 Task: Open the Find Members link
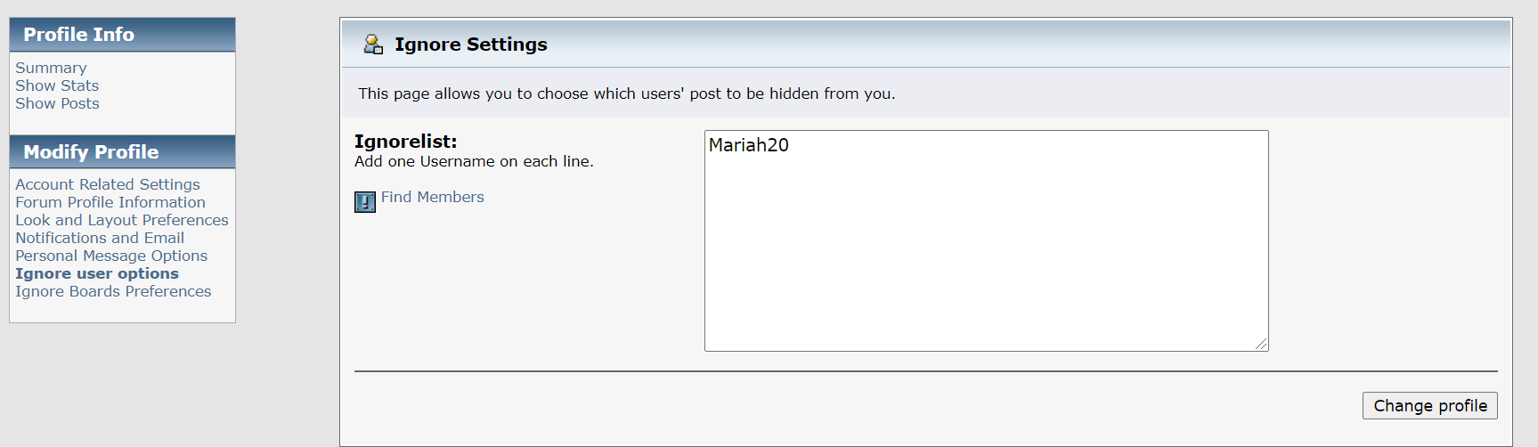coord(433,197)
